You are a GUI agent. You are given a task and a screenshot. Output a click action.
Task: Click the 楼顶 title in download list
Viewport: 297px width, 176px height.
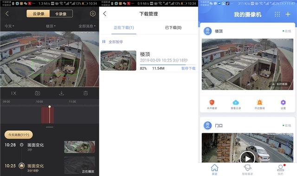145,54
